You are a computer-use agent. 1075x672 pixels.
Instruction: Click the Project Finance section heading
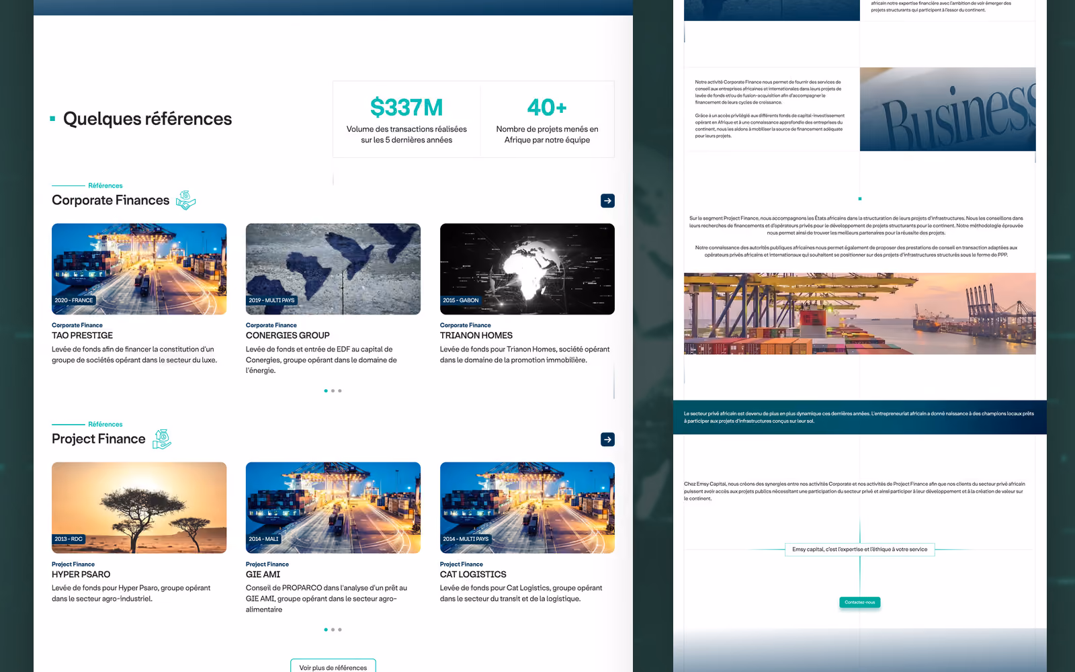[99, 439]
